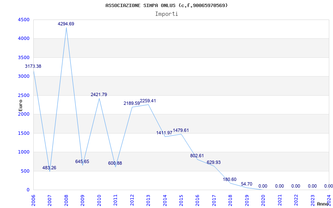Select data label 3173.38
The height and width of the screenshot is (208, 333).
click(x=33, y=66)
